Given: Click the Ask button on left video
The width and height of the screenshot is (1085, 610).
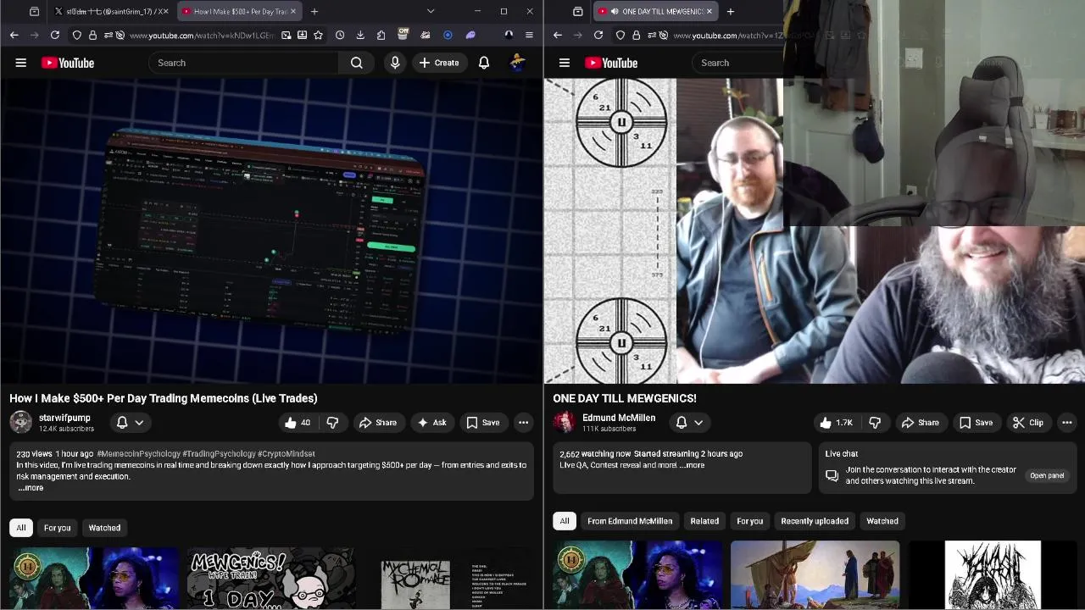Looking at the screenshot, I should click(x=432, y=422).
